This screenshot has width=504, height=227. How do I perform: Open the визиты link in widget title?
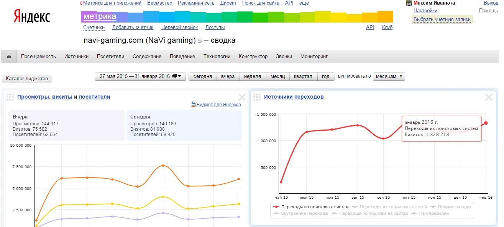62,97
